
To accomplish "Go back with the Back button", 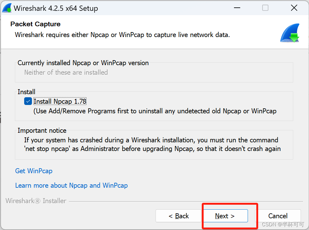I will pyautogui.click(x=178, y=216).
